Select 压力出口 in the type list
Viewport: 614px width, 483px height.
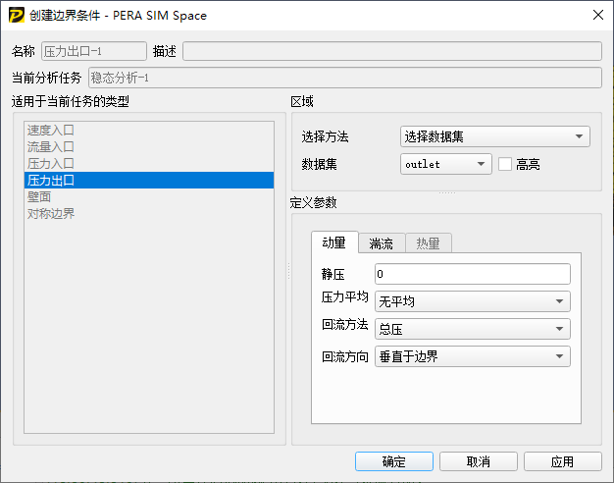click(149, 180)
